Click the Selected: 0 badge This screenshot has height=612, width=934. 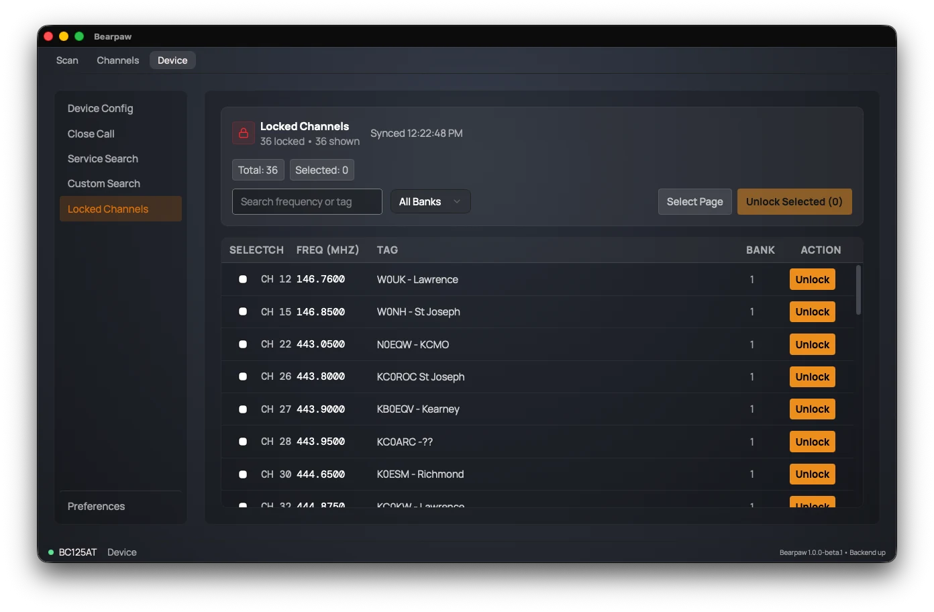tap(322, 170)
